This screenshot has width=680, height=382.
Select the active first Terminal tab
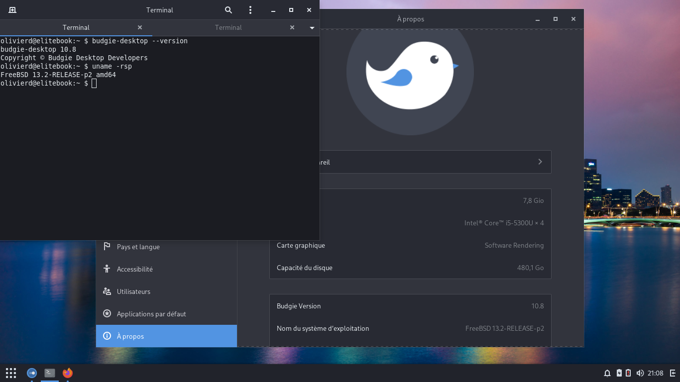76,28
